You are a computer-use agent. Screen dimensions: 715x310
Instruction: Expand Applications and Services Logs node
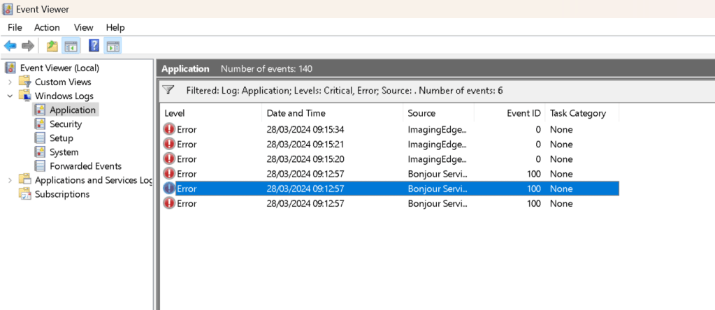pyautogui.click(x=10, y=180)
